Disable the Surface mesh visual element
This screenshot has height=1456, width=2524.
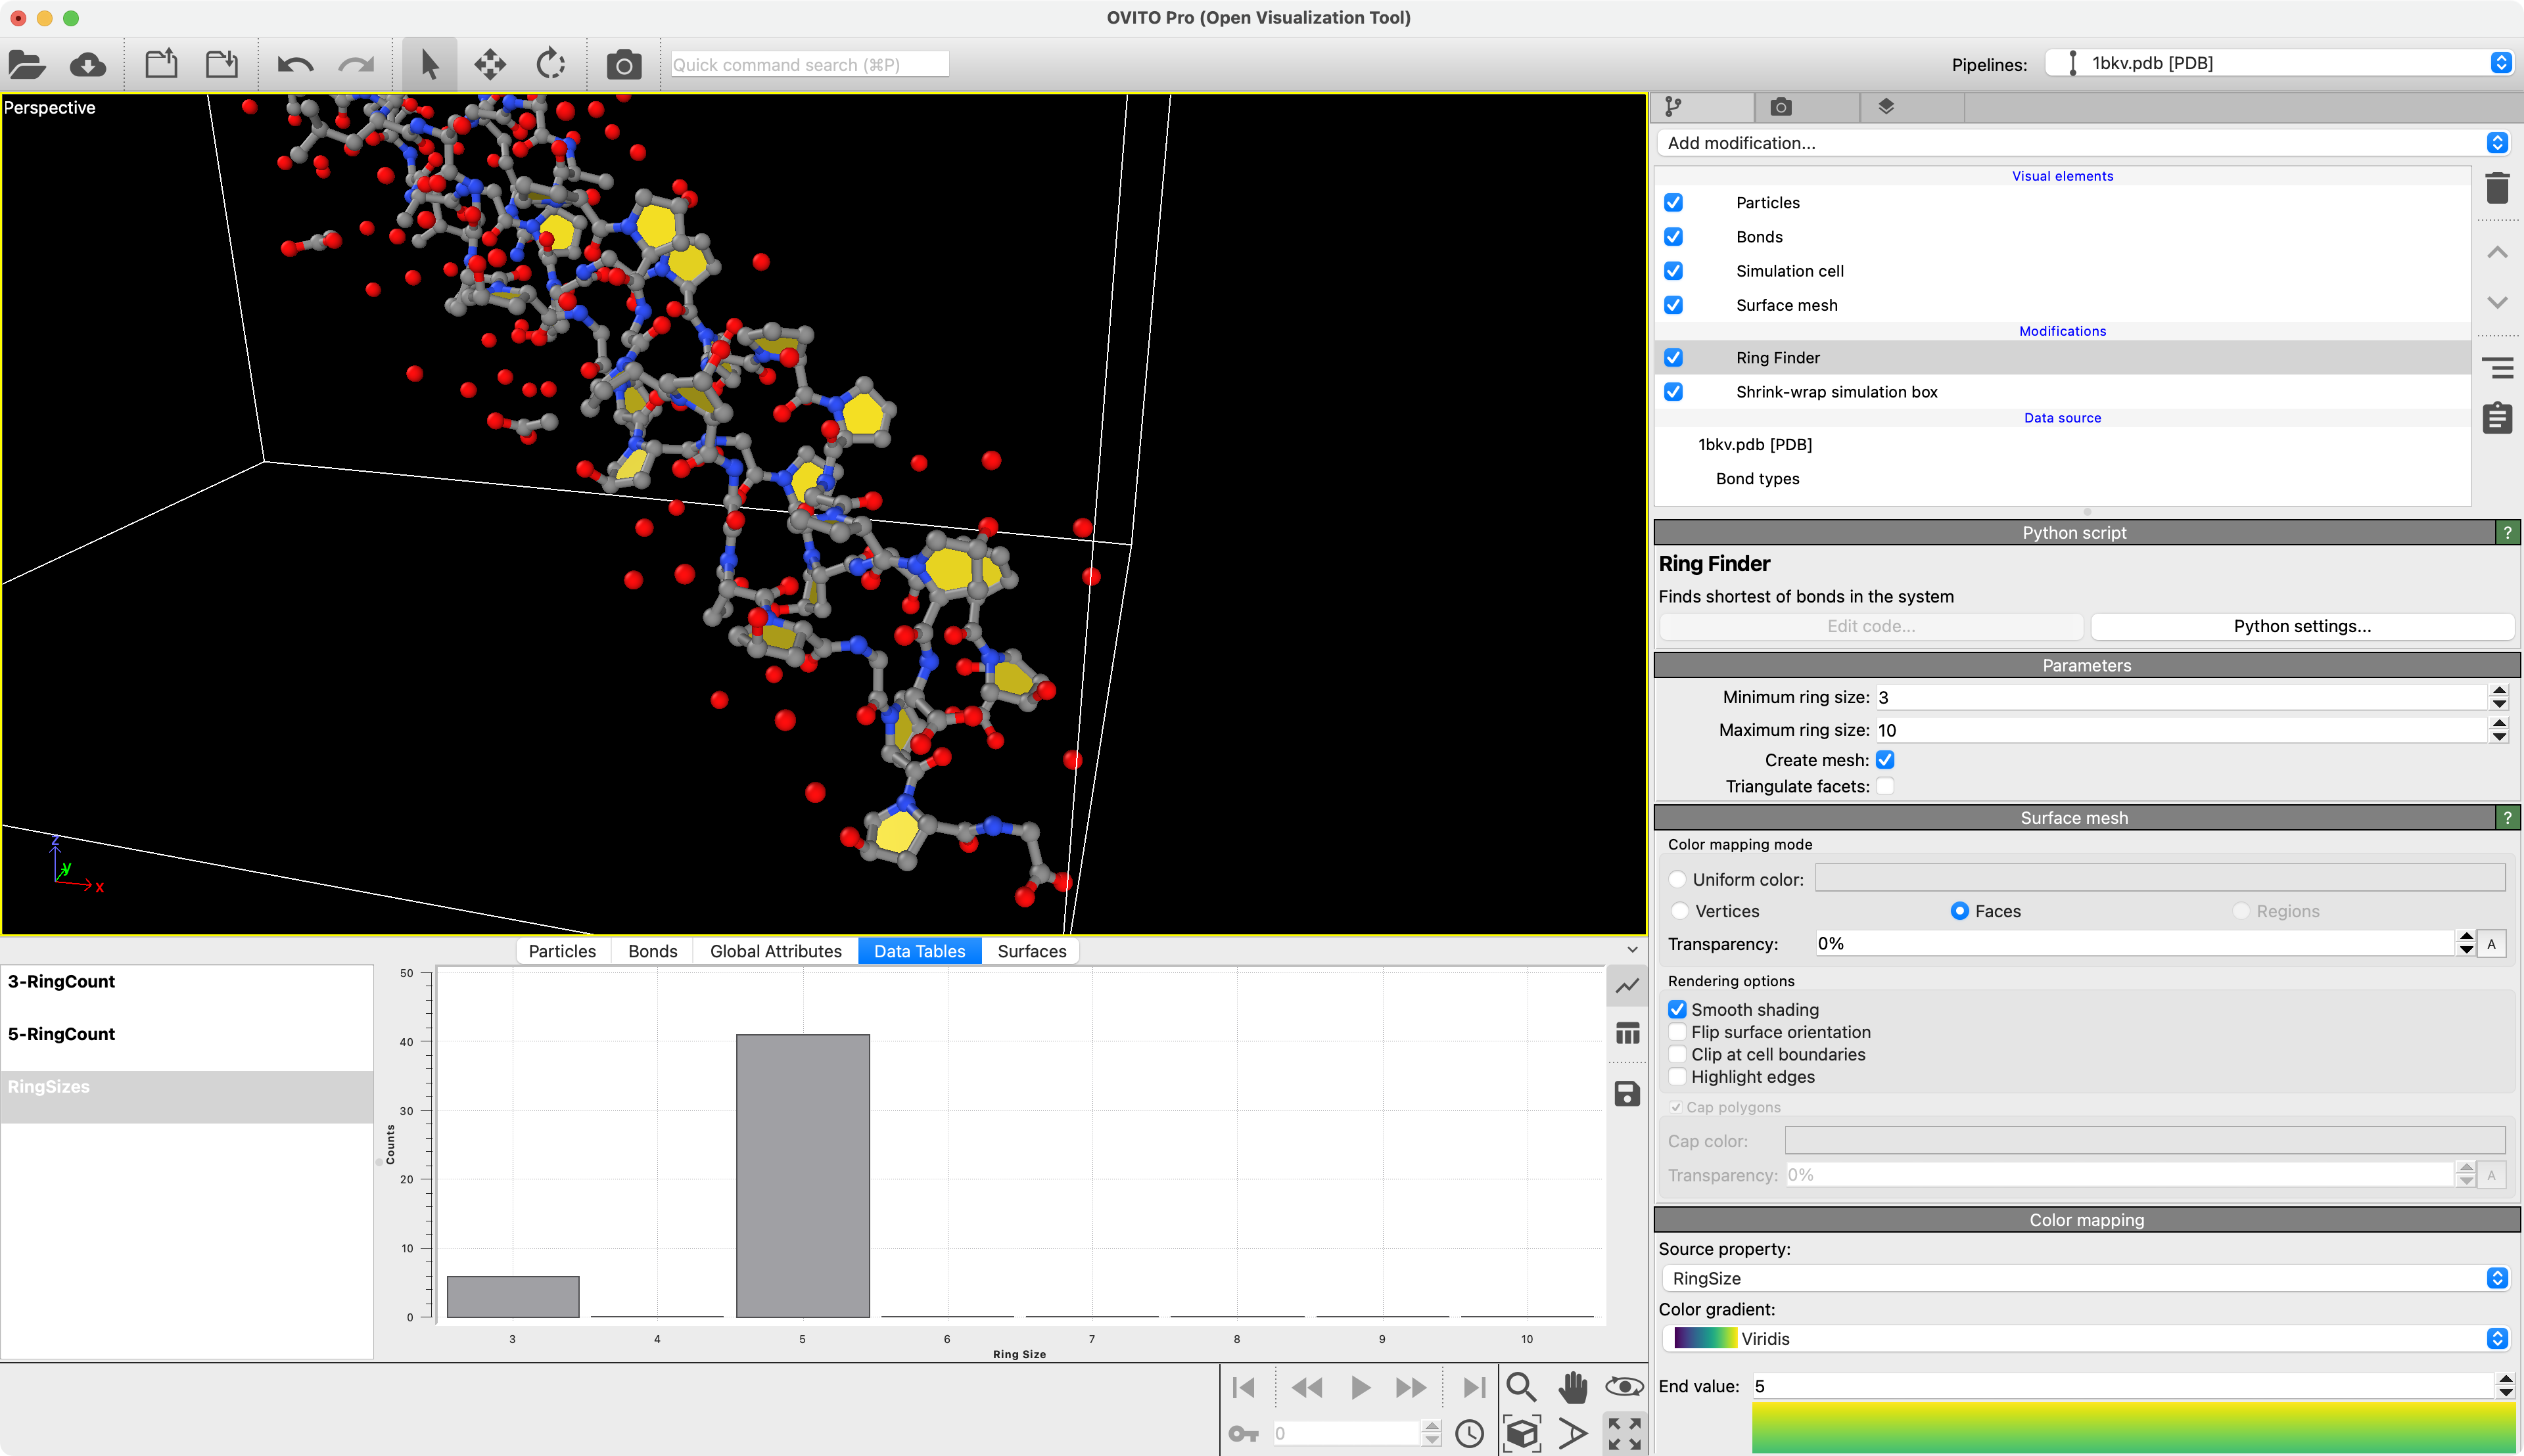(x=1673, y=305)
